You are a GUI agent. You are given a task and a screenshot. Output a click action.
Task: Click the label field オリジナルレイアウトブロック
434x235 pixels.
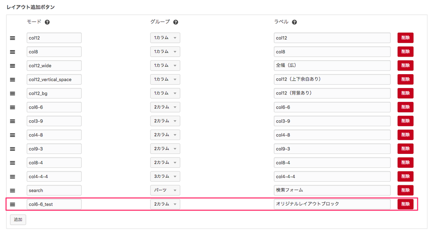click(332, 204)
